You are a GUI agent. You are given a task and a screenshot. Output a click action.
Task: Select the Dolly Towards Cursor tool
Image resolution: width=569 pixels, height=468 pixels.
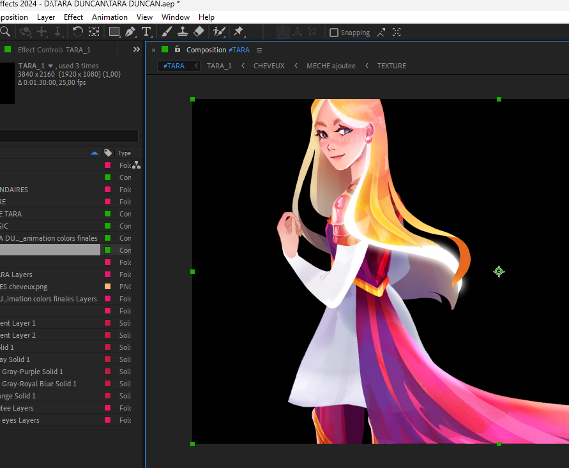pos(57,32)
